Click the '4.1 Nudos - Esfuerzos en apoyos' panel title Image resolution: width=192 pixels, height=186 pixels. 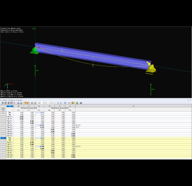click(11, 100)
